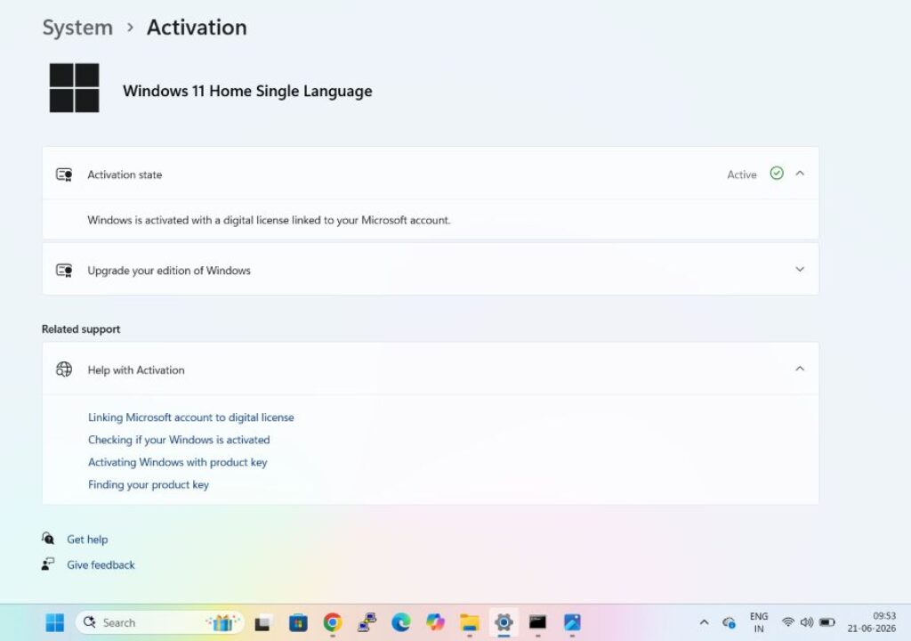The width and height of the screenshot is (911, 641).
Task: Click the Active status text
Action: pos(742,174)
